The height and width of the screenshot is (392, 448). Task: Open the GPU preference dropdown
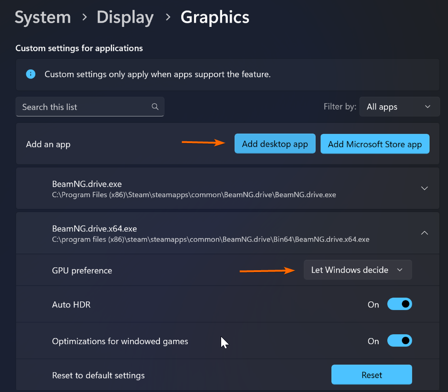pyautogui.click(x=358, y=270)
